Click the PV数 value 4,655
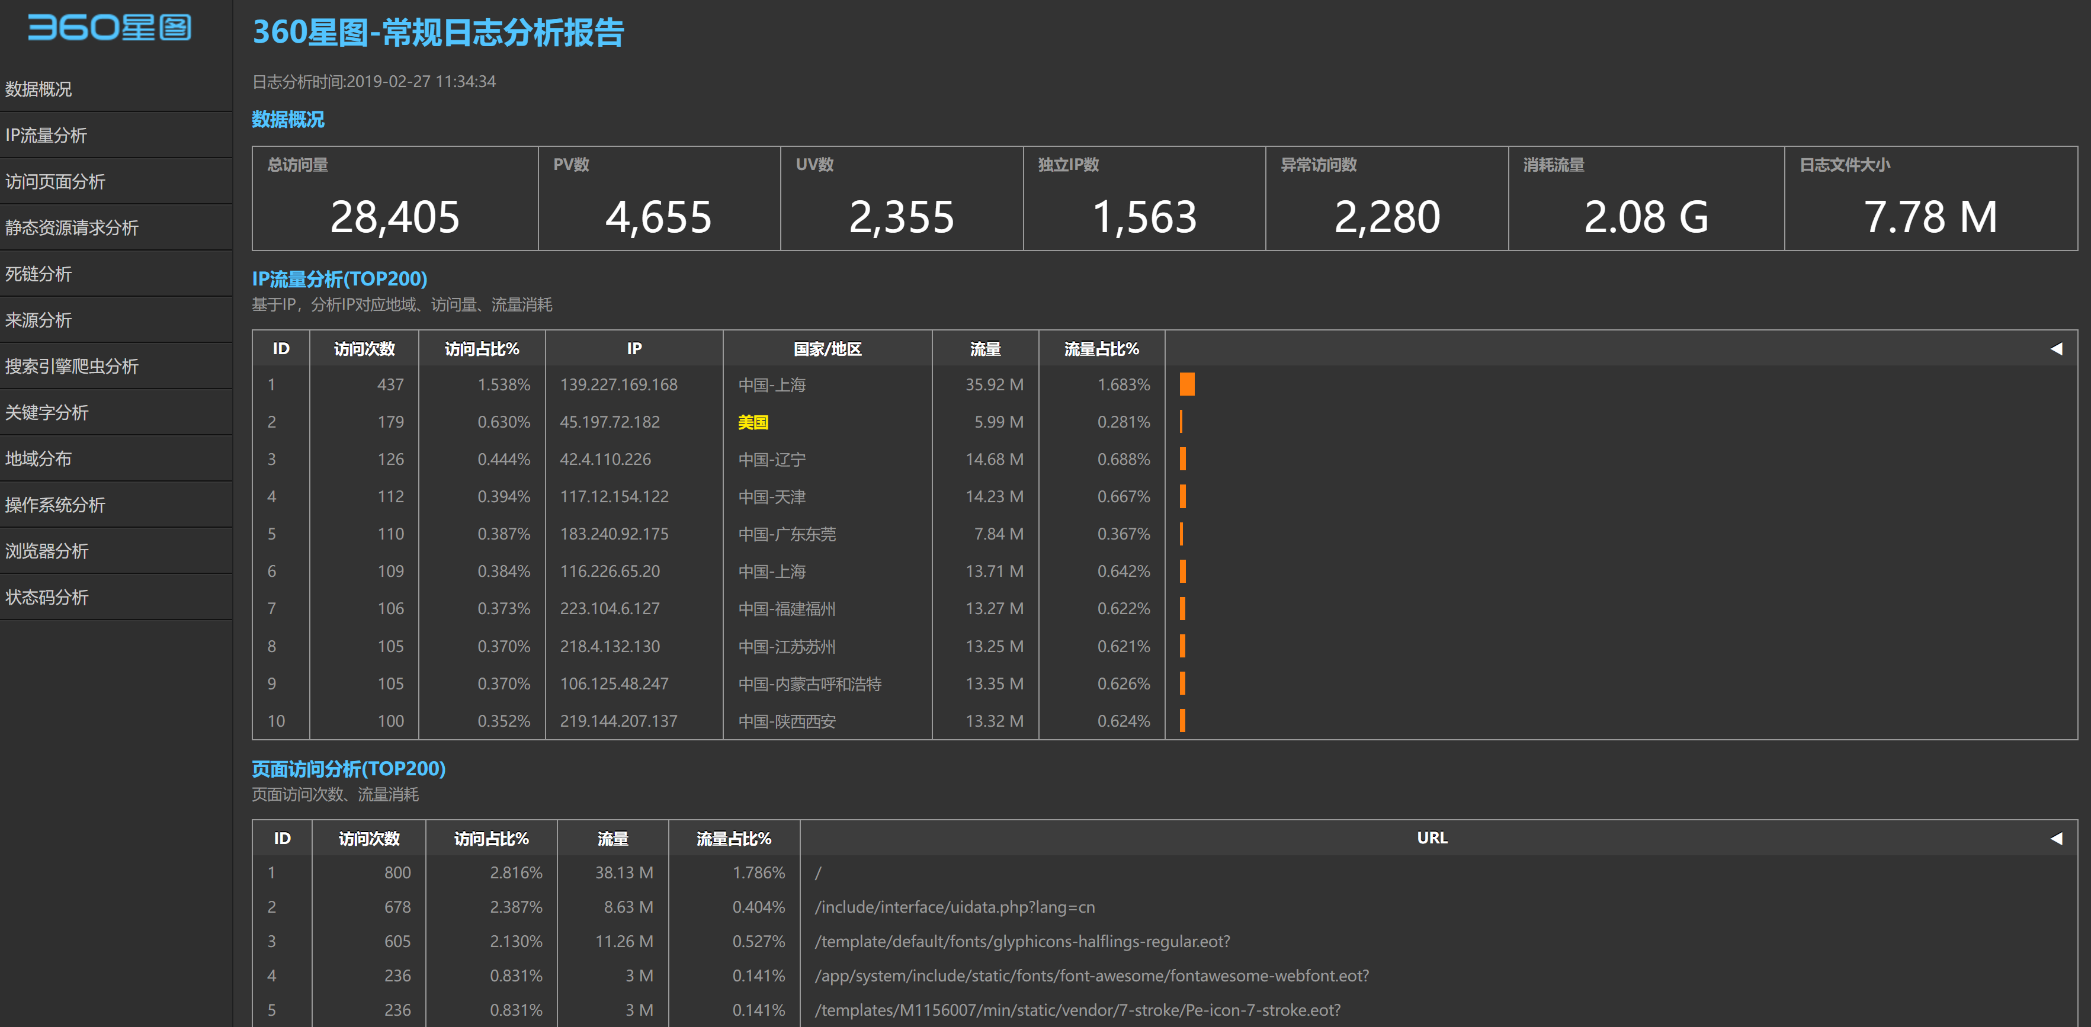The image size is (2091, 1027). tap(658, 217)
